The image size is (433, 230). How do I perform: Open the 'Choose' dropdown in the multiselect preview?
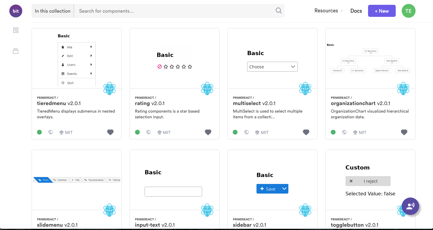pyautogui.click(x=272, y=67)
